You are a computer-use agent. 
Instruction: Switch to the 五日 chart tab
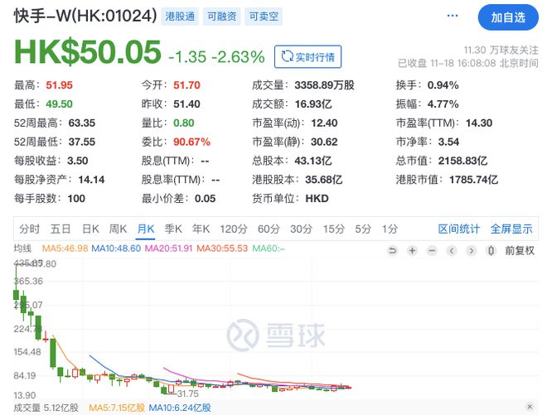click(x=61, y=229)
